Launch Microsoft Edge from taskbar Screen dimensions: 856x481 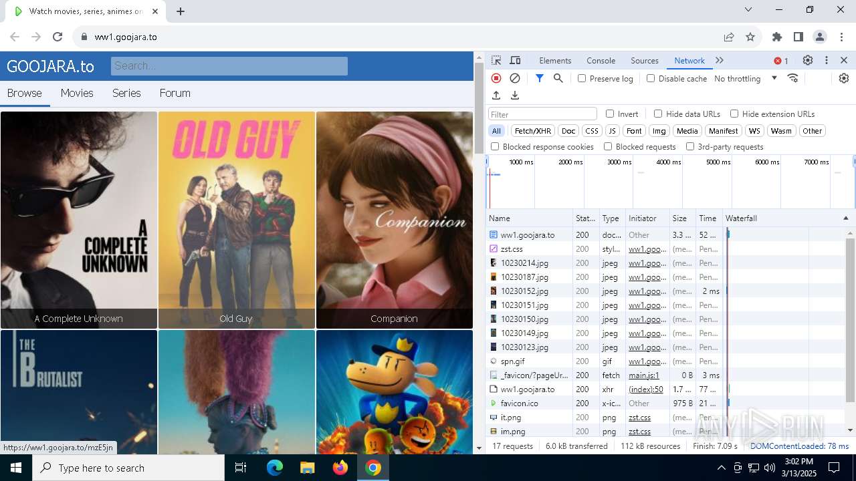275,468
